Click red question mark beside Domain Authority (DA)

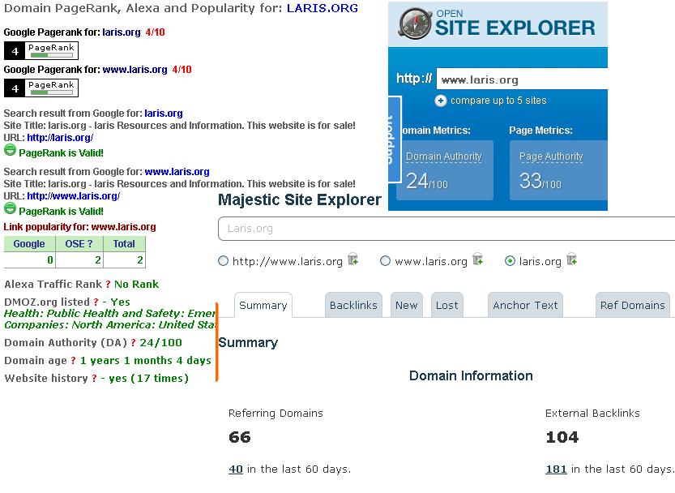coord(133,343)
